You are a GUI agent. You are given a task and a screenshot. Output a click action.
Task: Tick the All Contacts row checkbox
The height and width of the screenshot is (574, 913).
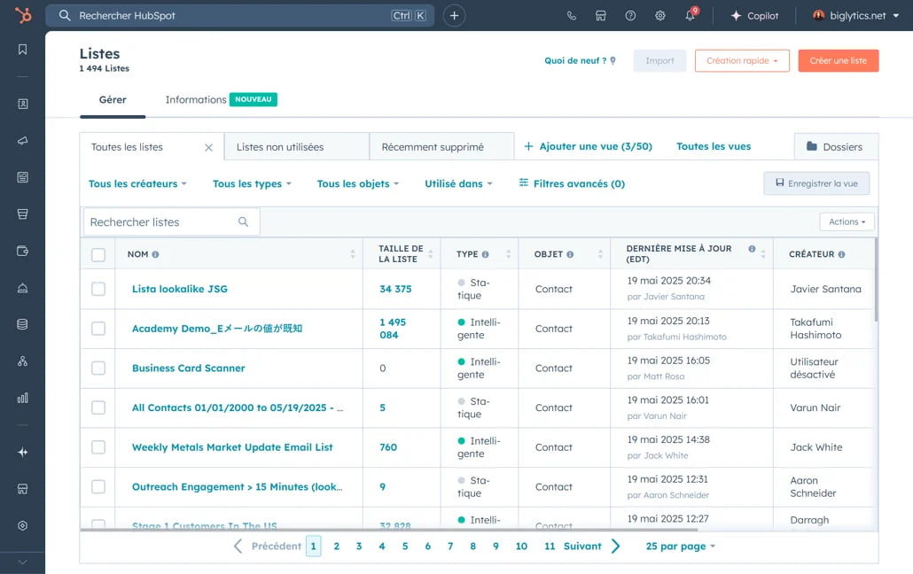[98, 407]
